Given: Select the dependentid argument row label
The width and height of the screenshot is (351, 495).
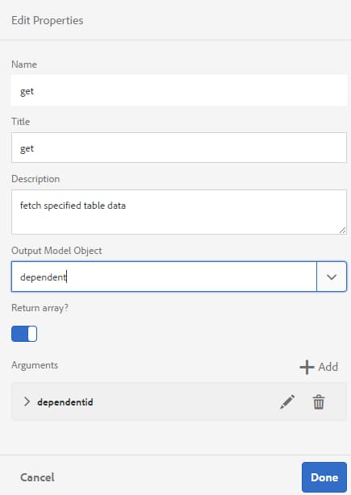Looking at the screenshot, I should [65, 401].
